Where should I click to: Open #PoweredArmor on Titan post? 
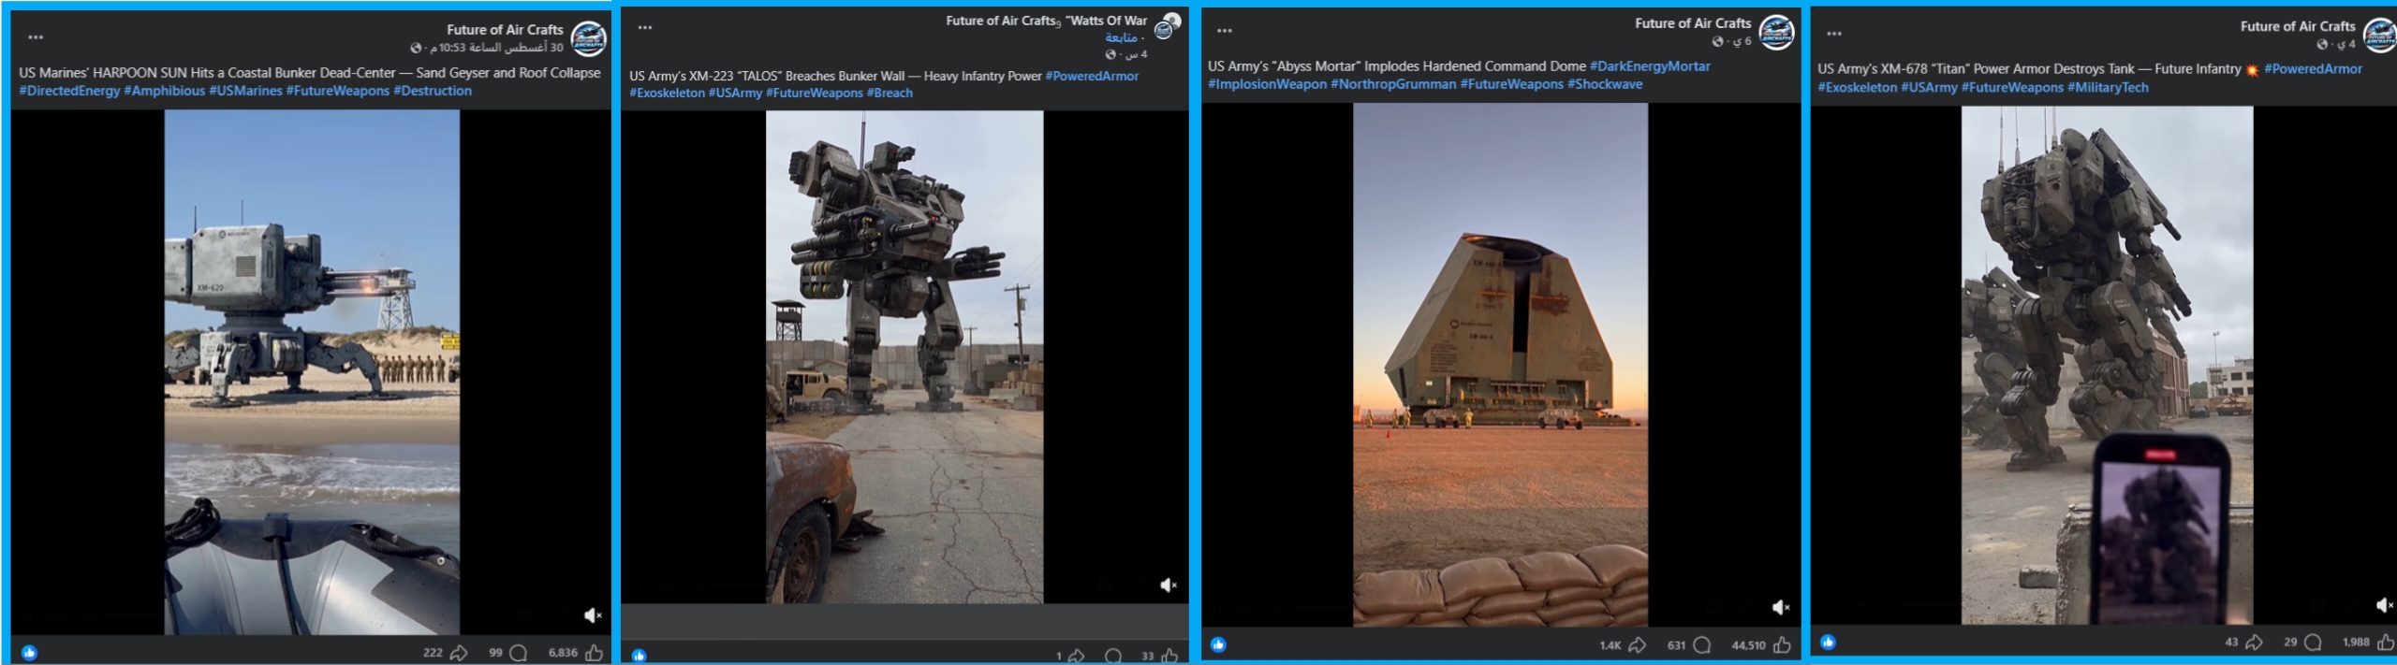click(2313, 69)
